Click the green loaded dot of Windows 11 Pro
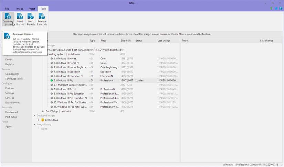 tap(52, 81)
